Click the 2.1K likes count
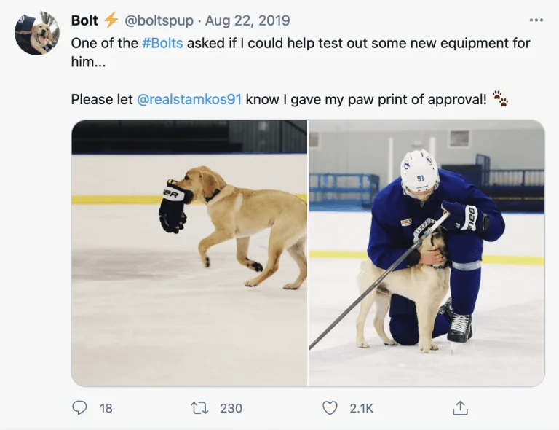This screenshot has height=430, width=559. (361, 408)
